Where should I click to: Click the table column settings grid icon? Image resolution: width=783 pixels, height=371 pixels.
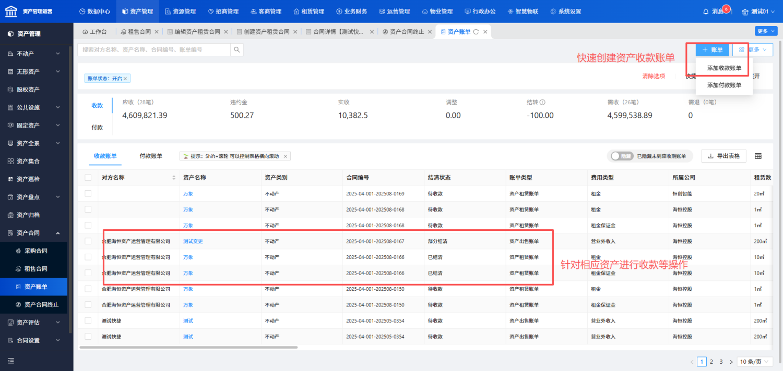click(758, 156)
